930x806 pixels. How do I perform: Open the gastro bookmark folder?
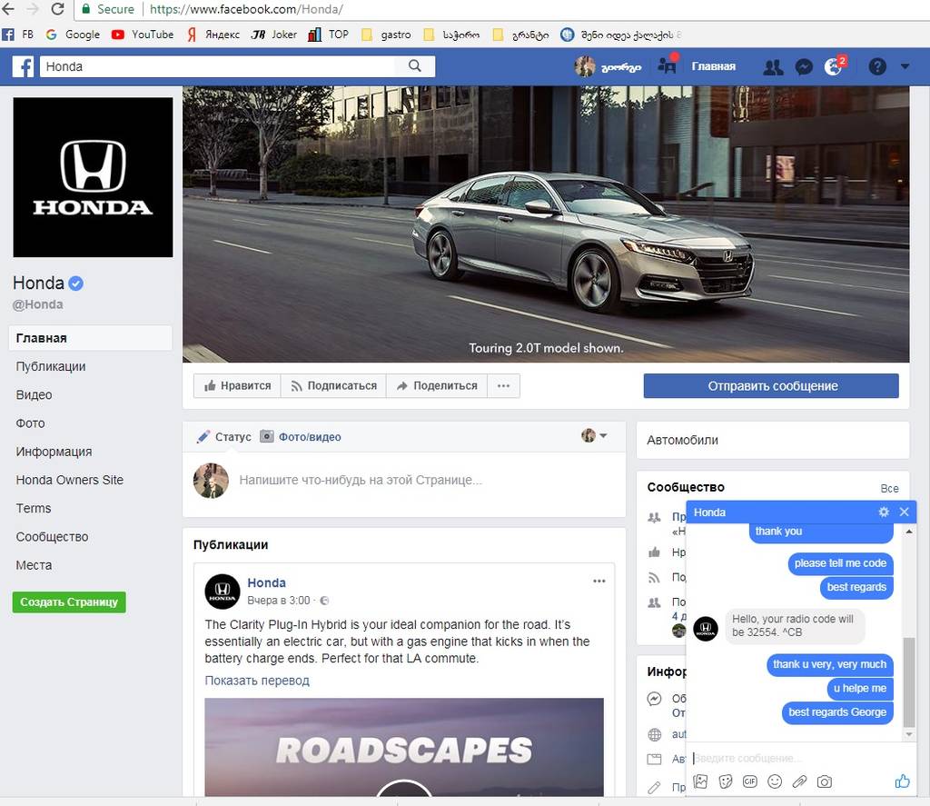[x=386, y=35]
